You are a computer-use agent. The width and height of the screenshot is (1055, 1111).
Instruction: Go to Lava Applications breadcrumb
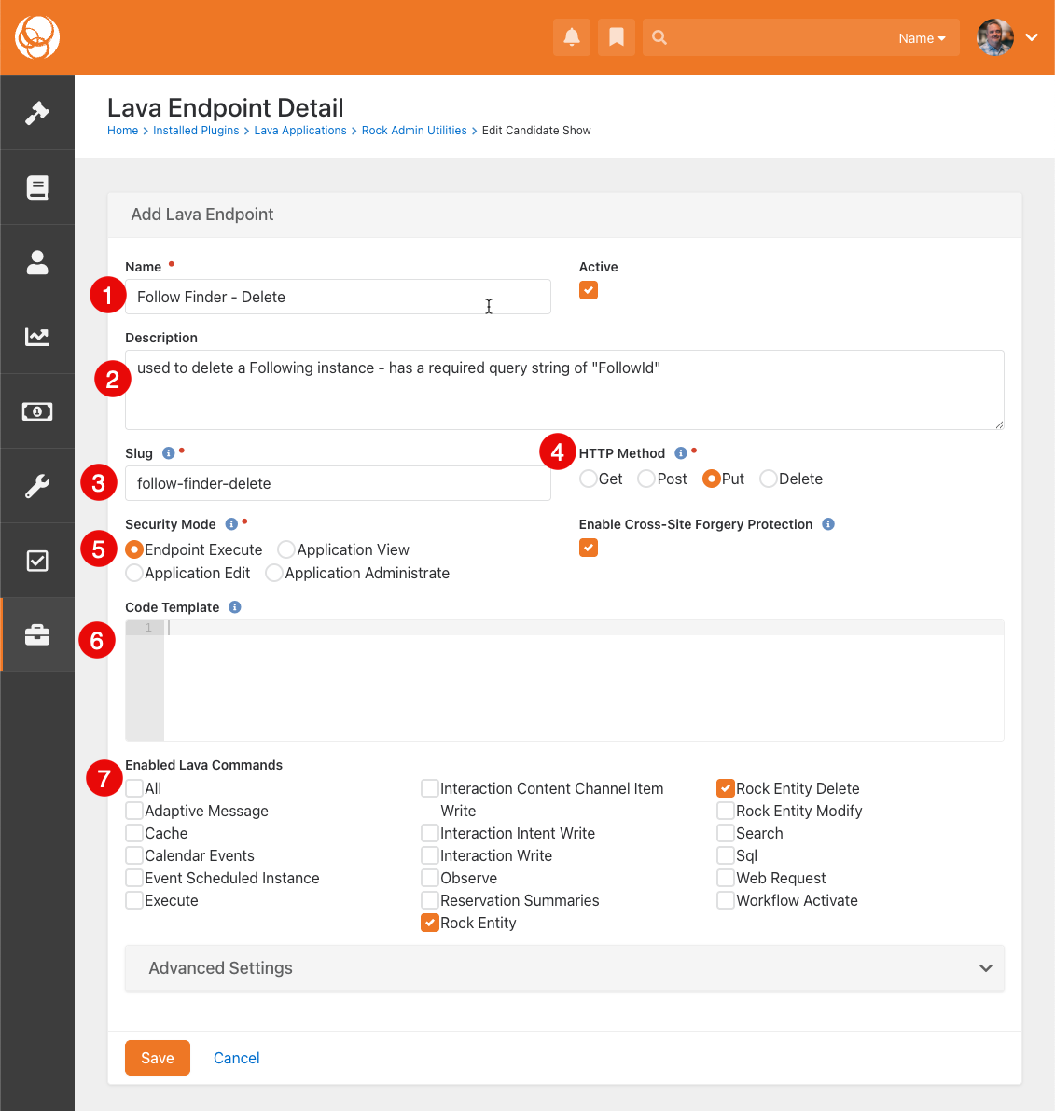click(x=300, y=131)
